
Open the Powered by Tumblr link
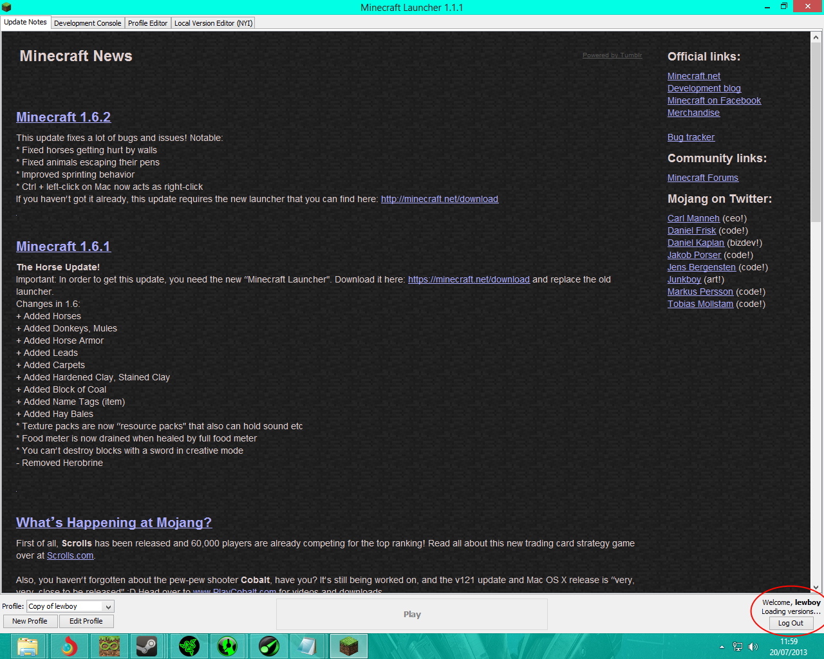pos(612,55)
